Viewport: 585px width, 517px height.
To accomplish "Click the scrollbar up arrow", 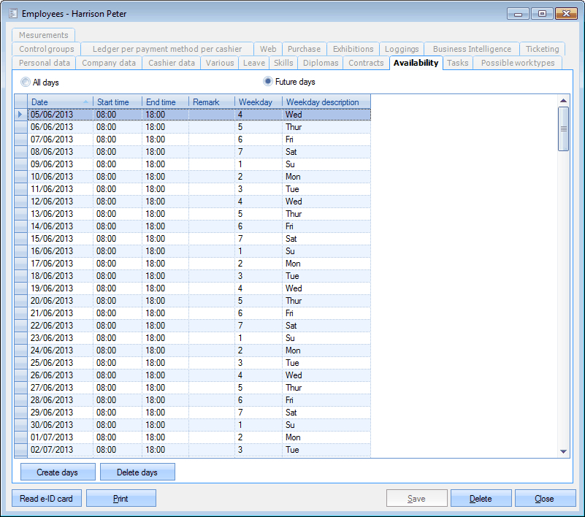I will [563, 101].
